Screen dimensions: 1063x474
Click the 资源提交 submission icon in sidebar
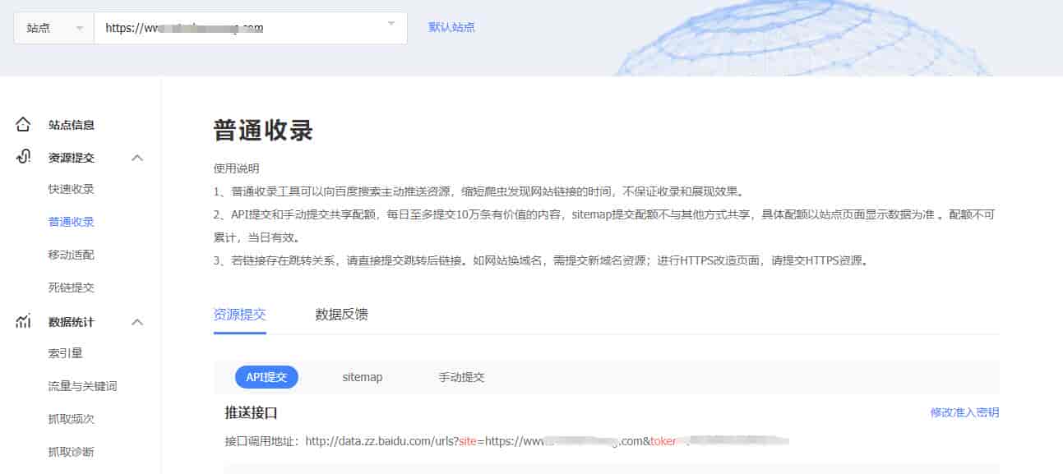click(23, 158)
